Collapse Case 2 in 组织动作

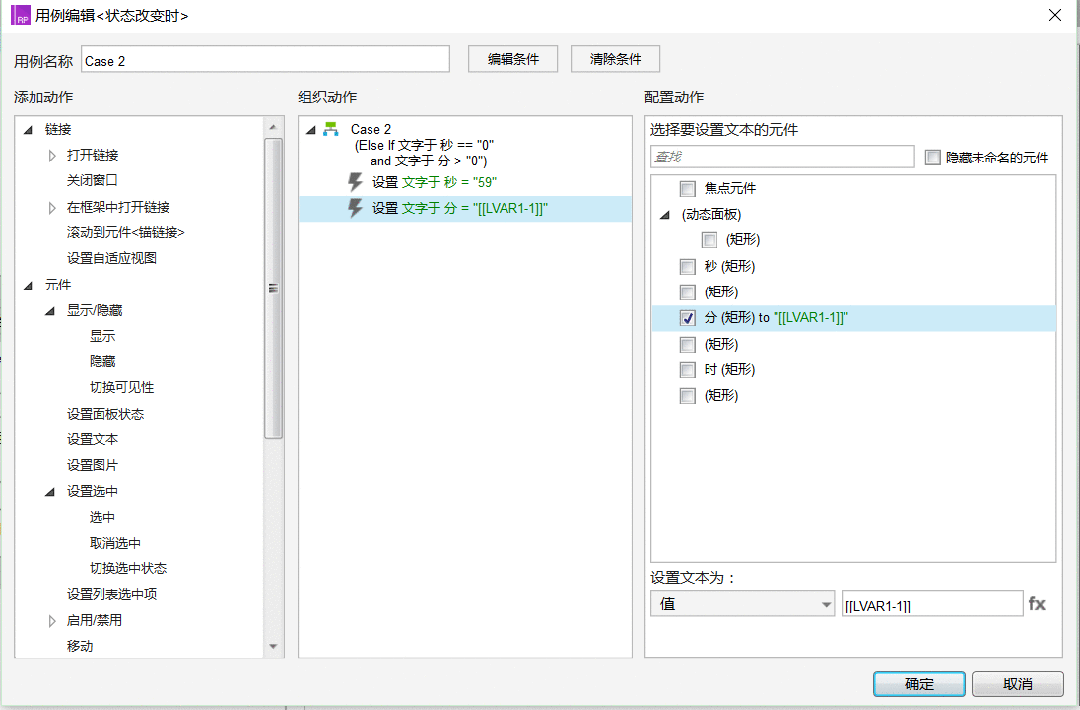point(311,129)
